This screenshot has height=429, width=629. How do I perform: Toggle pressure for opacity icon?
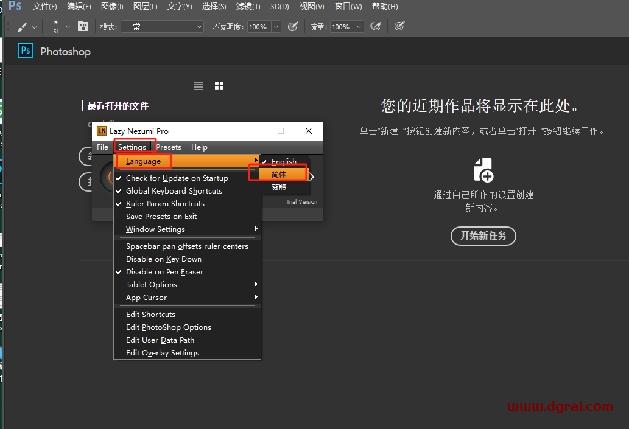click(x=293, y=26)
